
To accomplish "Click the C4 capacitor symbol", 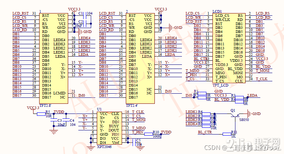I will (x=66, y=120).
